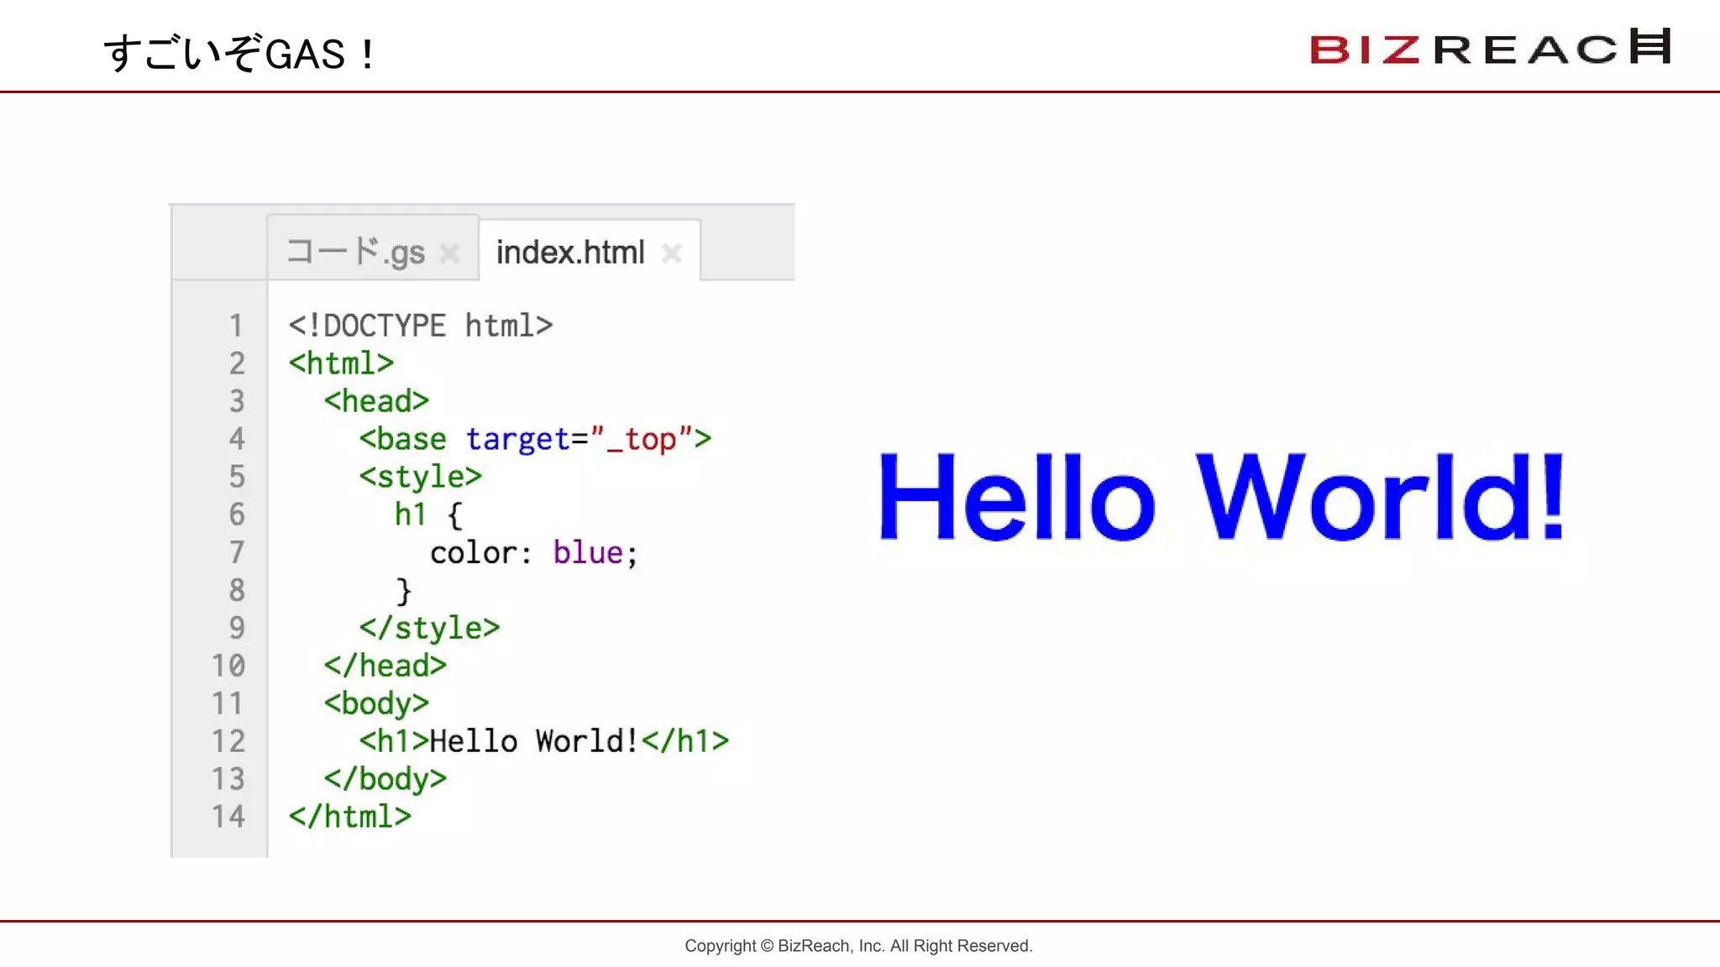The image size is (1720, 967).
Task: Click the closing head tag
Action: pos(385,666)
